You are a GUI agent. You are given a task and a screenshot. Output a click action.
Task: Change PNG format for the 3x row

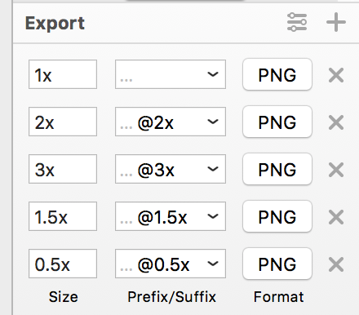tap(277, 169)
